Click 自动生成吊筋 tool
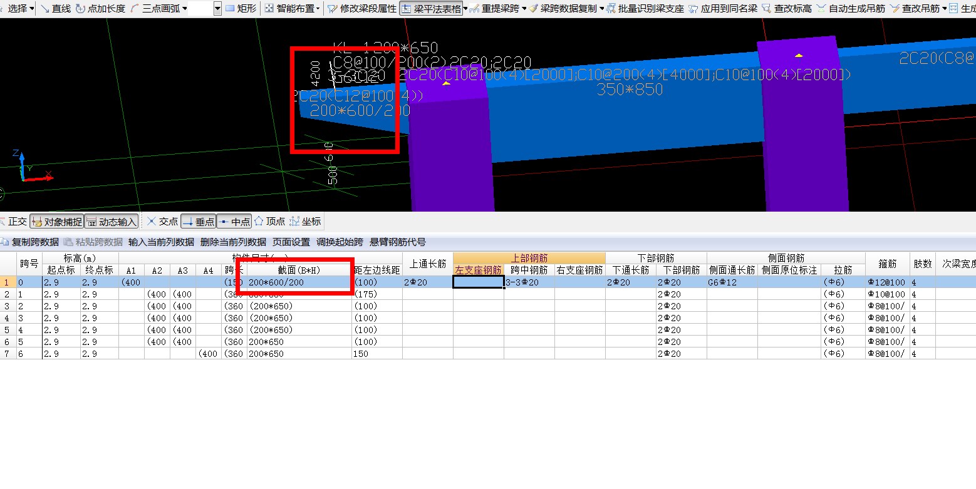This screenshot has height=489, width=976. point(851,9)
